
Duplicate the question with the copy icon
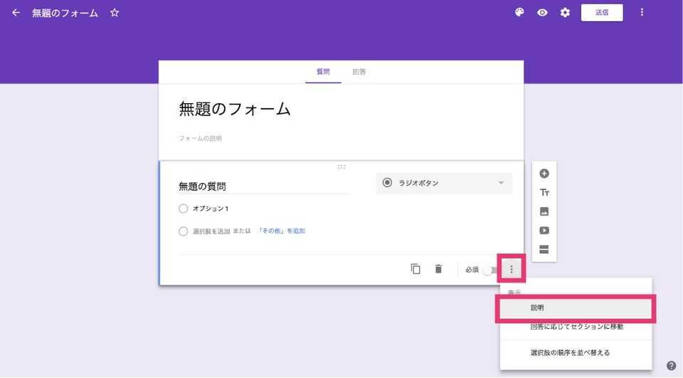coord(415,269)
